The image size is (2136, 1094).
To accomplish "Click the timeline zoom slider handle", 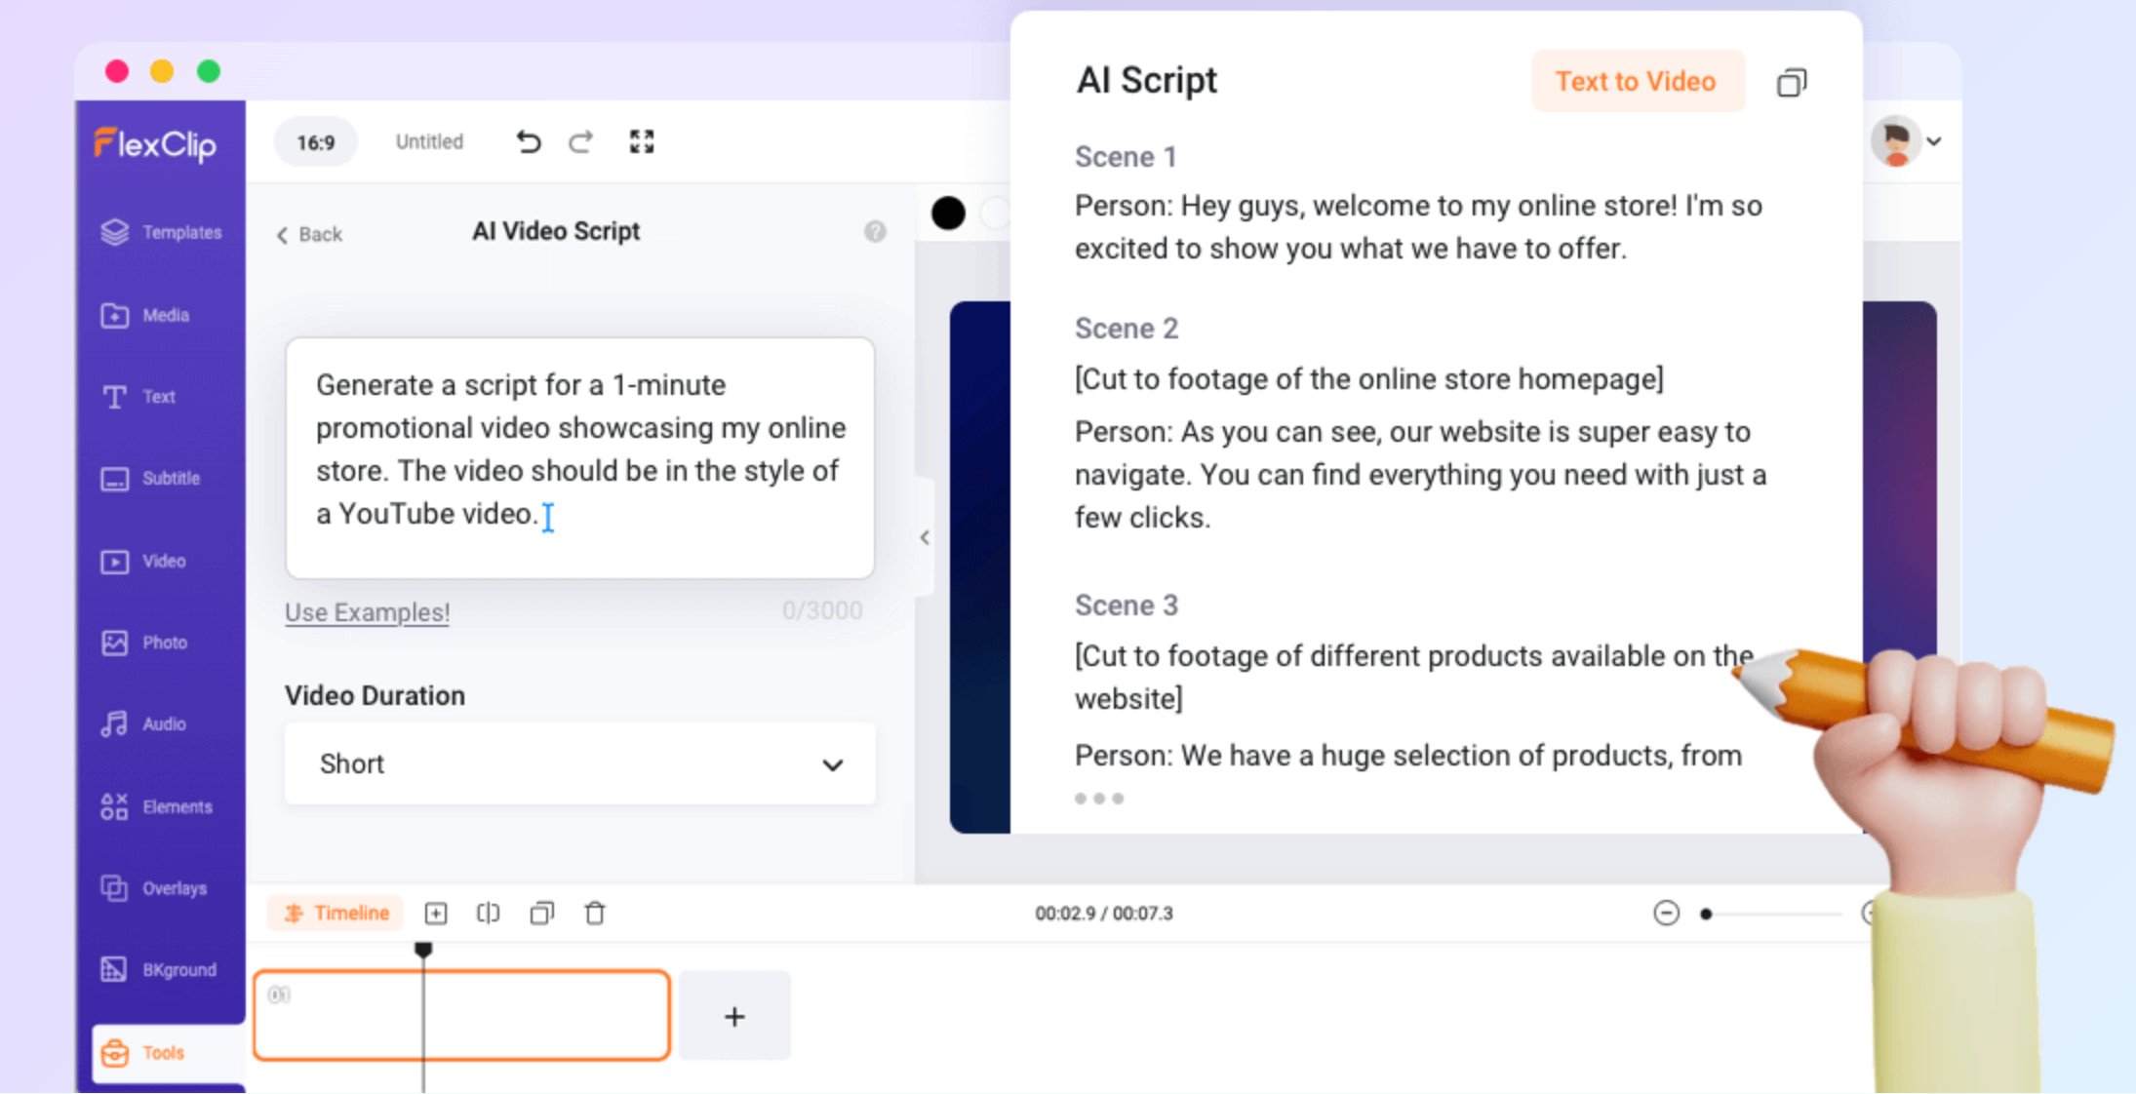I will tap(1706, 915).
